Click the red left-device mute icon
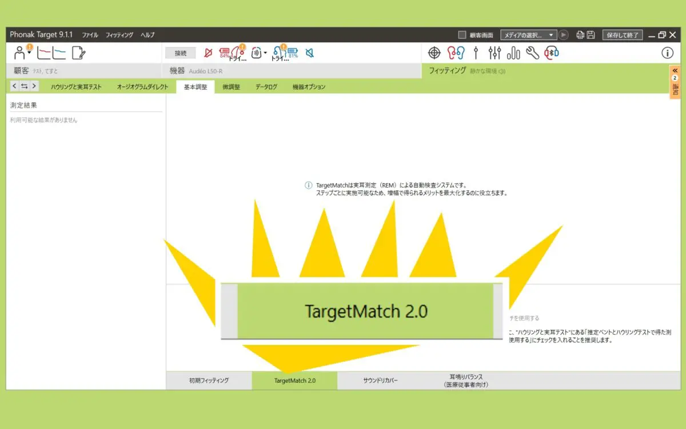Image resolution: width=686 pixels, height=429 pixels. pos(209,53)
